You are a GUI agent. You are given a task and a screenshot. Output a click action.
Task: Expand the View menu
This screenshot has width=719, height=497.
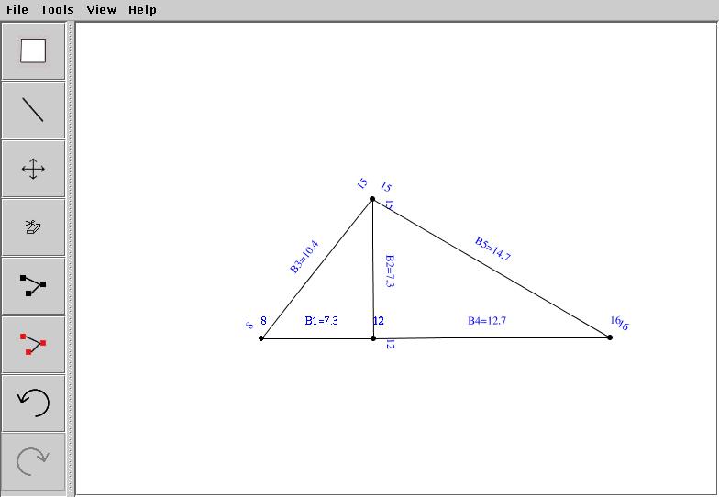(101, 9)
